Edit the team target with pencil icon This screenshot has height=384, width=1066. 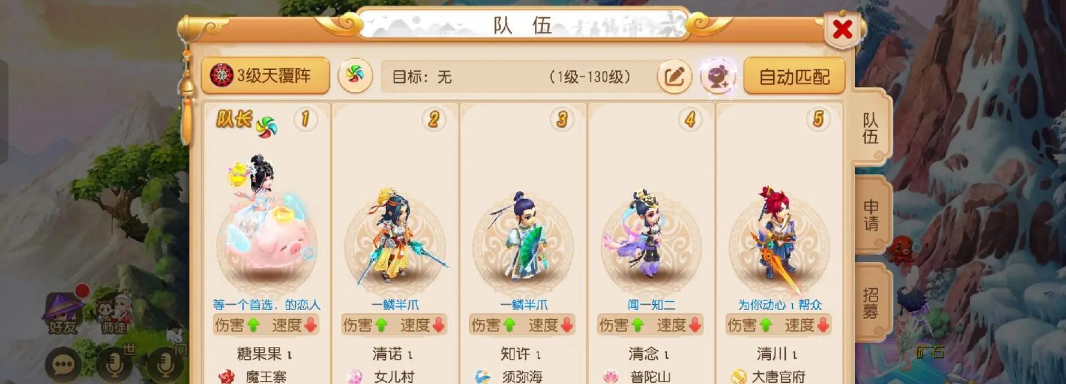[674, 76]
